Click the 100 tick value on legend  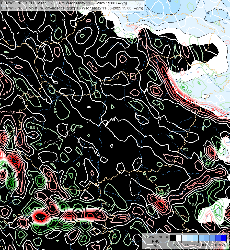click(227, 245)
